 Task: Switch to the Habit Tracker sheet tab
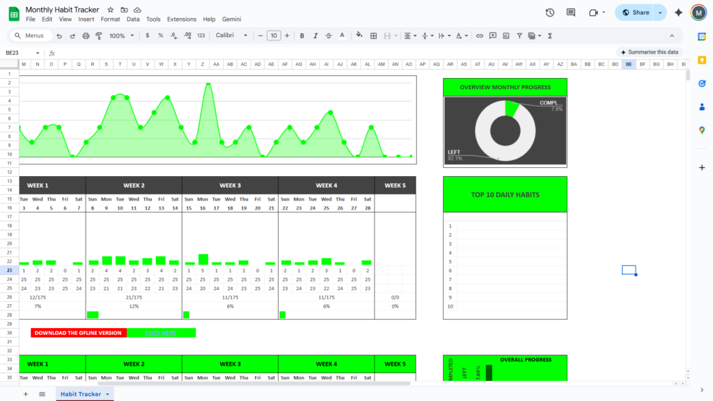[81, 394]
